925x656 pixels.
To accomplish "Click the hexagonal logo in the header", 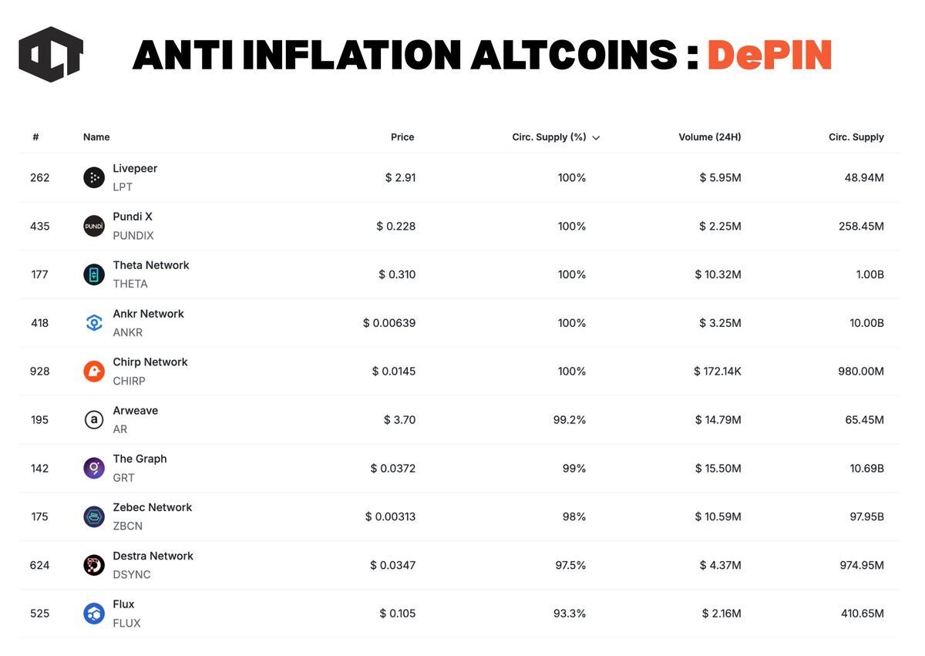I will click(x=51, y=54).
